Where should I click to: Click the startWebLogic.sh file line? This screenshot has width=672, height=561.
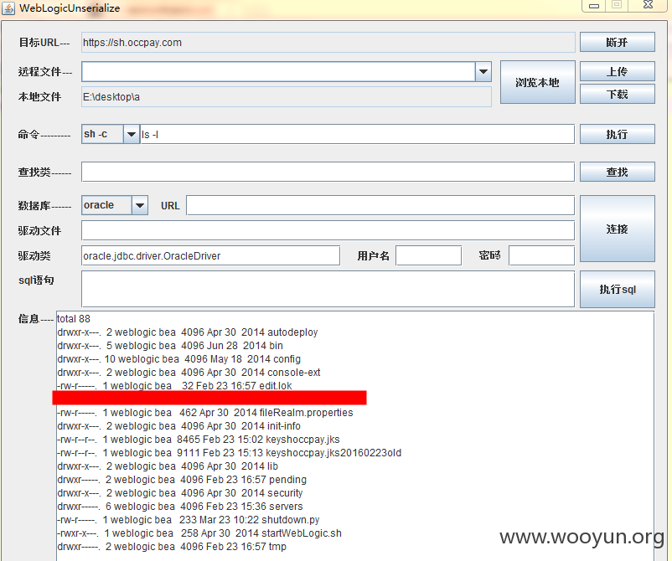click(199, 533)
